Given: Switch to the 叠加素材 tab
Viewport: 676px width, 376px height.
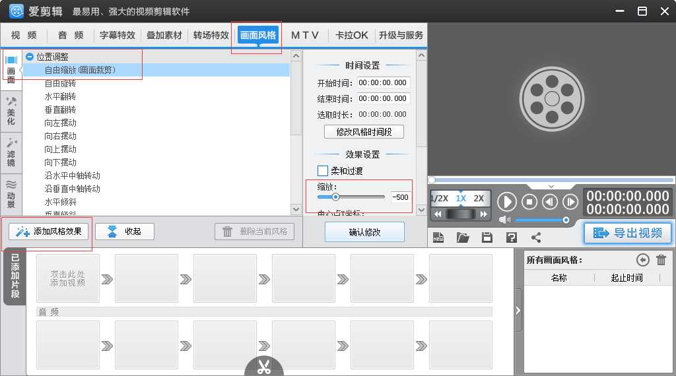Looking at the screenshot, I should (164, 35).
